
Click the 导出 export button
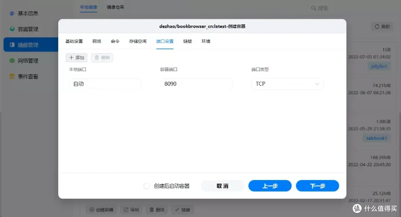tap(131, 210)
